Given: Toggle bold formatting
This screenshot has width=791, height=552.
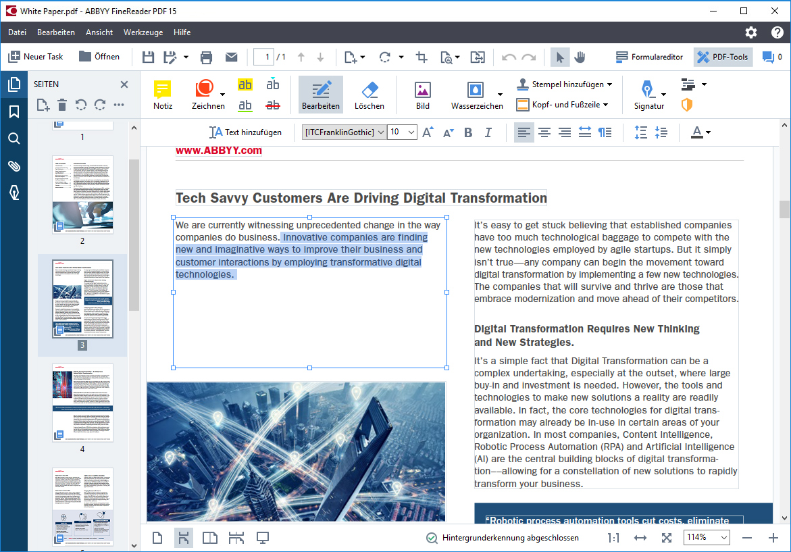Looking at the screenshot, I should [468, 132].
